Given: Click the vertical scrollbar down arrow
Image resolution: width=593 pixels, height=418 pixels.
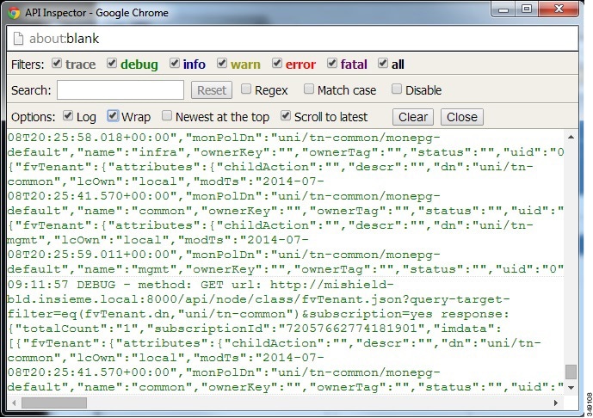Looking at the screenshot, I should point(571,388).
